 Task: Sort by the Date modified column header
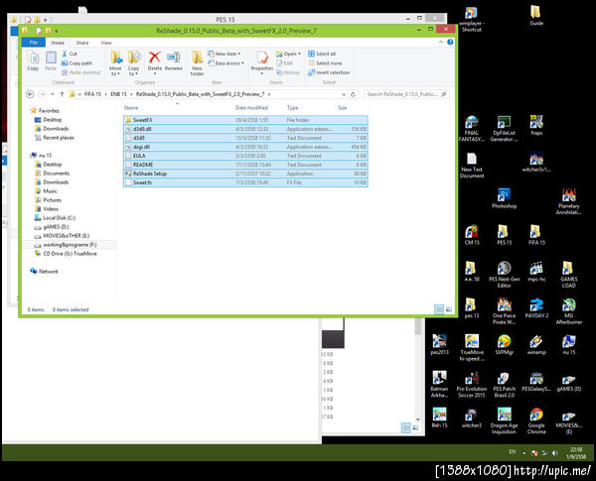[251, 108]
